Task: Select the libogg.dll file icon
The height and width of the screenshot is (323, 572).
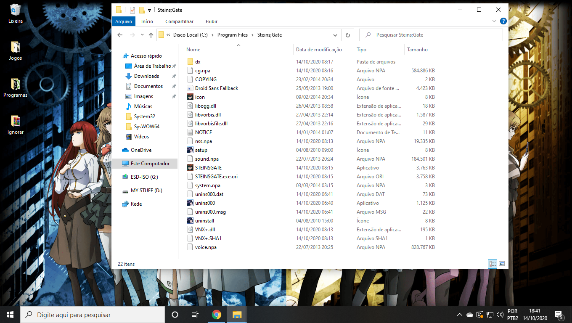Action: pyautogui.click(x=190, y=106)
